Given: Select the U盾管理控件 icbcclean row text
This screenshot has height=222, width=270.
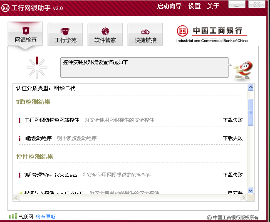Looking at the screenshot, I should coord(51,175).
